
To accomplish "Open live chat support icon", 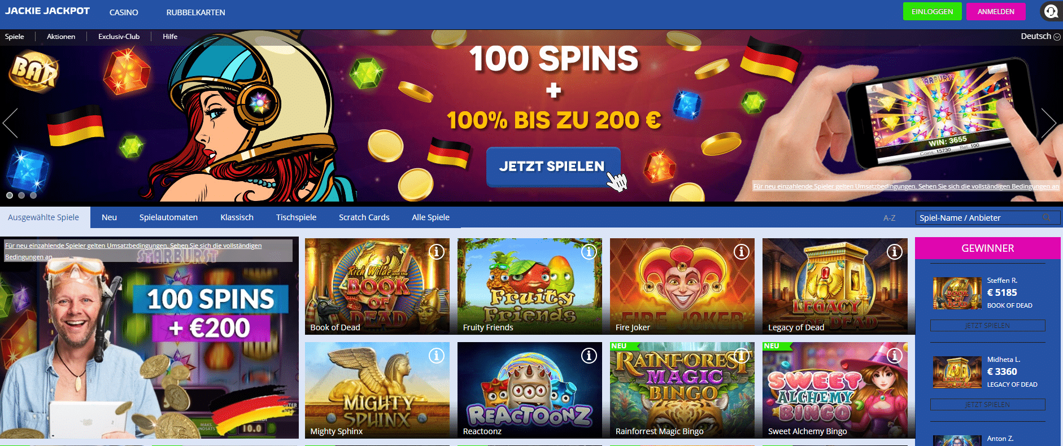I will point(1051,11).
